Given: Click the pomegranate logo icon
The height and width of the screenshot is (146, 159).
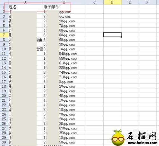Looking at the screenshot, I should pyautogui.click(x=118, y=138).
